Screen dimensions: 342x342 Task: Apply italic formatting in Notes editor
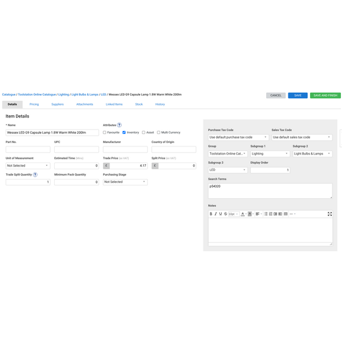coord(215,214)
